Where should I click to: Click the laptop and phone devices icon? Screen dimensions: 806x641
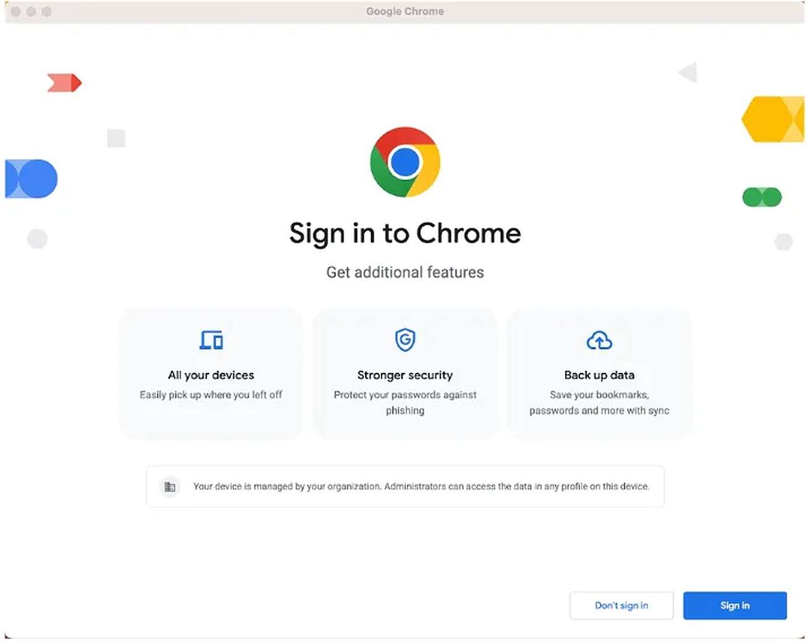click(211, 340)
